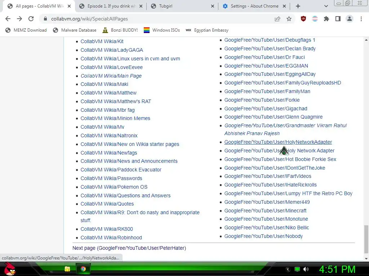Open the Malware Database bookmark

[x=75, y=30]
